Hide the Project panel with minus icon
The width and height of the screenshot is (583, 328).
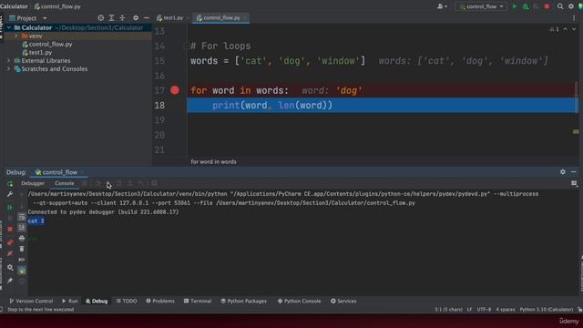(x=147, y=18)
